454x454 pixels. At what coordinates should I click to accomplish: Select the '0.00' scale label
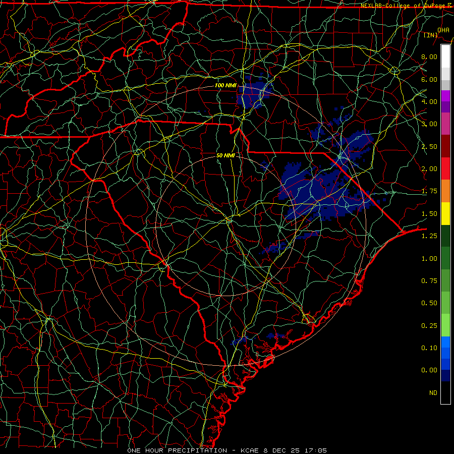pyautogui.click(x=429, y=370)
